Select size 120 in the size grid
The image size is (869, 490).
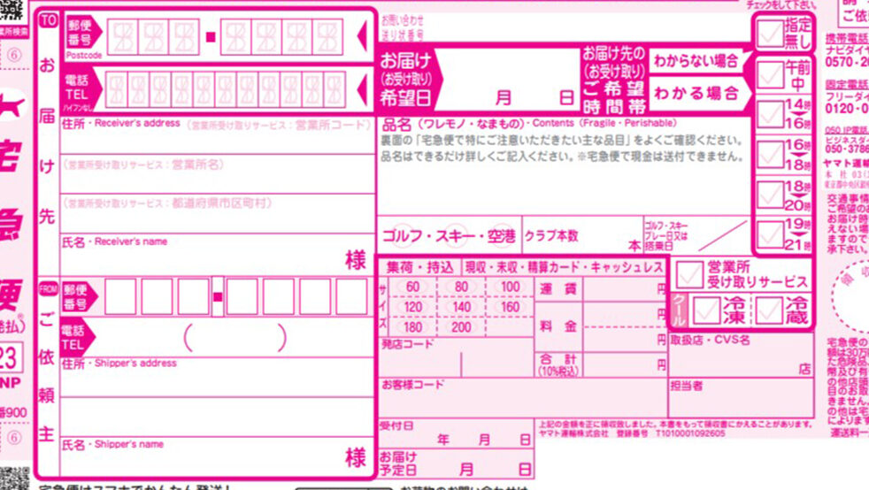tap(413, 307)
